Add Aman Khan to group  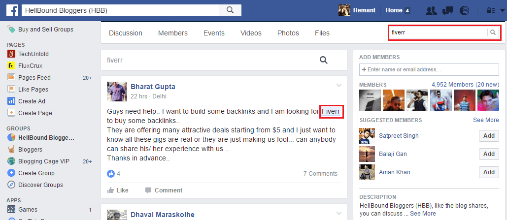pos(489,172)
